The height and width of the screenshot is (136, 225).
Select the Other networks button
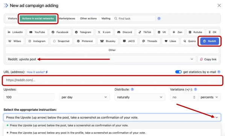click(x=112, y=50)
